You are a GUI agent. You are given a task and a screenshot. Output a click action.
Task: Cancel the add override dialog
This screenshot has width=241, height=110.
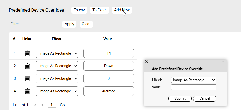[x=205, y=98]
